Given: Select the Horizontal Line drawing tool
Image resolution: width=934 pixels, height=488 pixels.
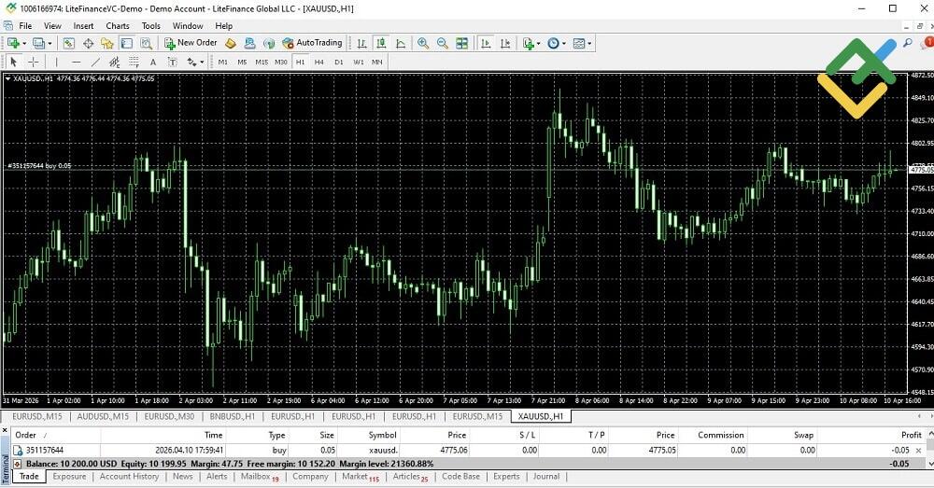Looking at the screenshot, I should click(x=76, y=62).
